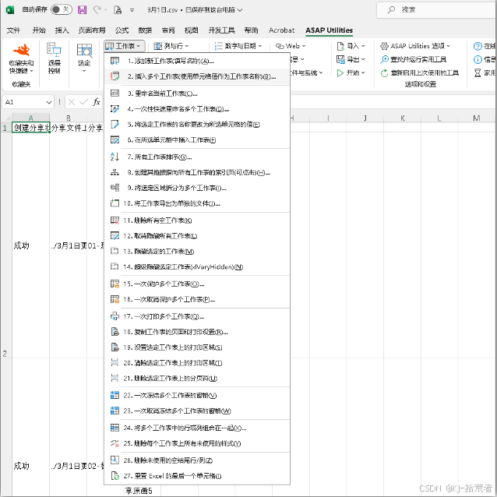Choose item 21 删除分页符
497x497 pixels.
[197, 378]
